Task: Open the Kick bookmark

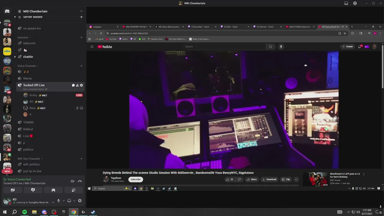Action: point(142,39)
